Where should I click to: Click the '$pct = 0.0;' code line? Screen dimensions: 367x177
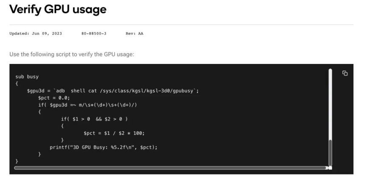54,98
